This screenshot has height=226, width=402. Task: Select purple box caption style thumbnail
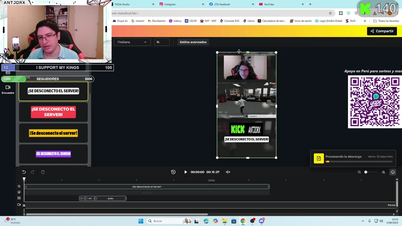pos(53,154)
